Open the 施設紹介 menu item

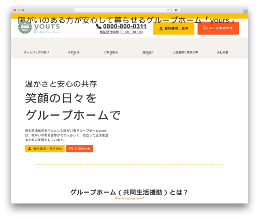point(148,52)
